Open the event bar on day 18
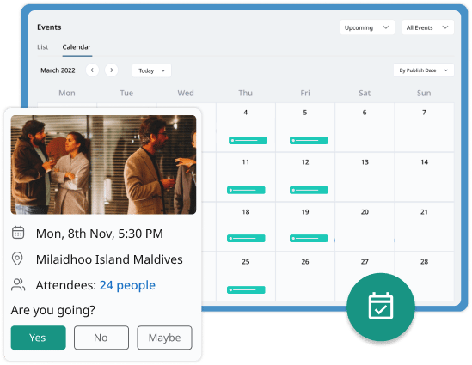472x365 pixels. (x=246, y=238)
